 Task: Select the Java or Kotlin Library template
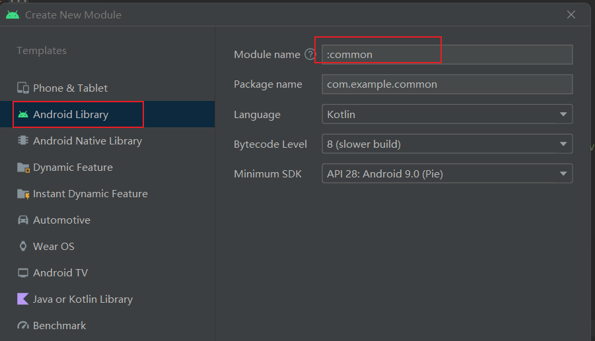pyautogui.click(x=83, y=299)
